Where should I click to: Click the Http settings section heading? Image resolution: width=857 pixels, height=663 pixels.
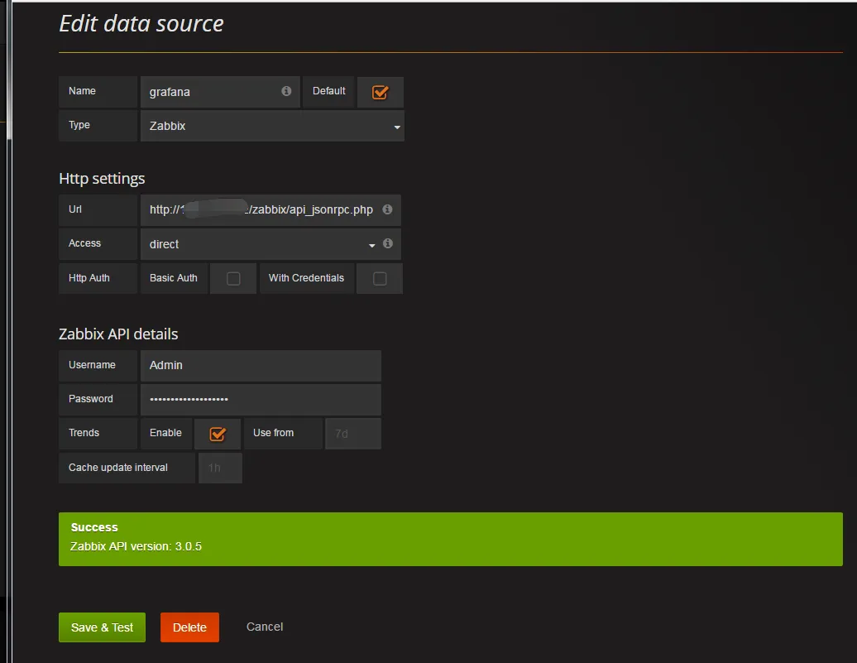[103, 178]
